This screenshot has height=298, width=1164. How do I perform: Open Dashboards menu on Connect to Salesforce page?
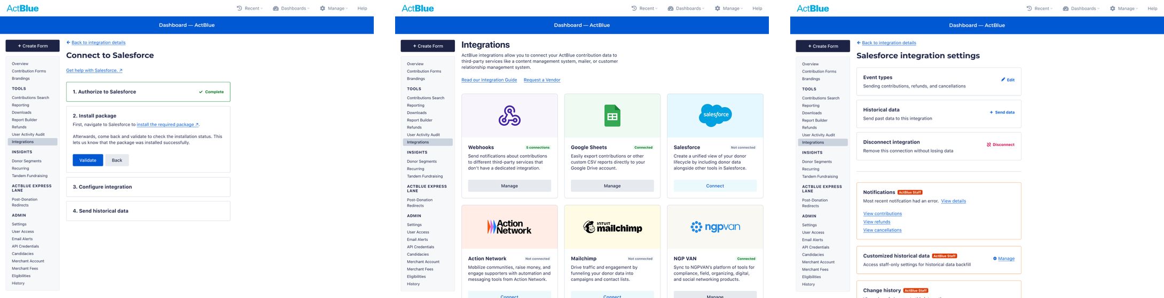(291, 9)
